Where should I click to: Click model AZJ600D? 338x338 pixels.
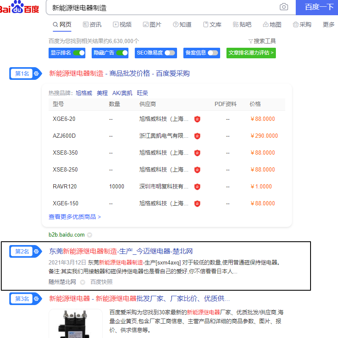[x=64, y=136]
